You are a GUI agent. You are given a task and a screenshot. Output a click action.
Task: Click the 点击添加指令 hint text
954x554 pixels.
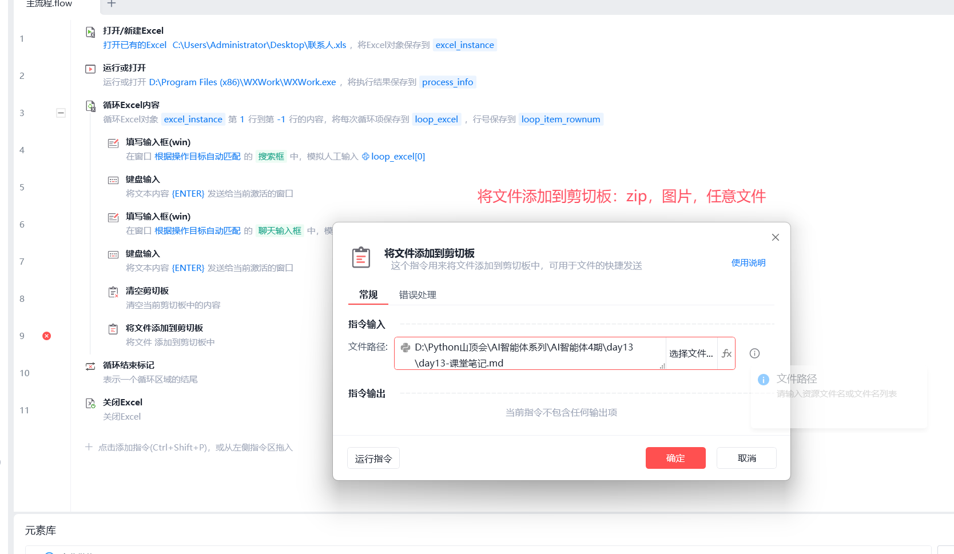pyautogui.click(x=196, y=448)
